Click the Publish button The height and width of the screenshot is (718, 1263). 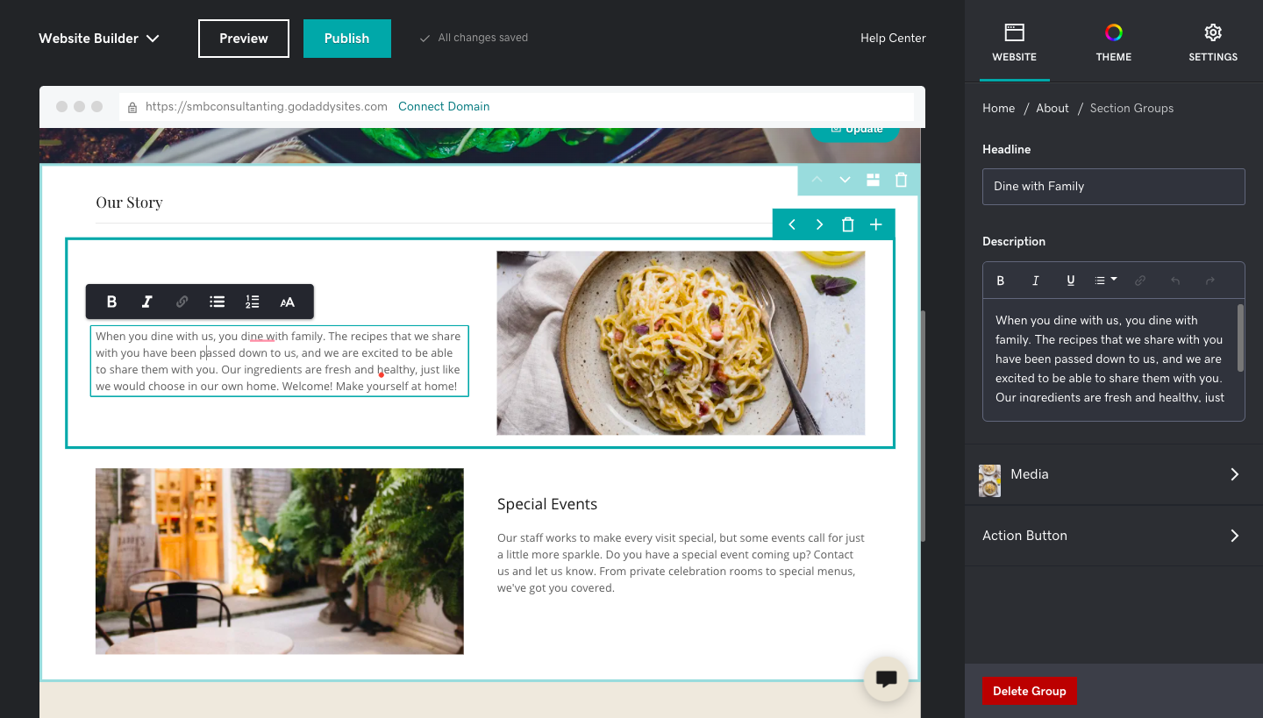point(347,39)
